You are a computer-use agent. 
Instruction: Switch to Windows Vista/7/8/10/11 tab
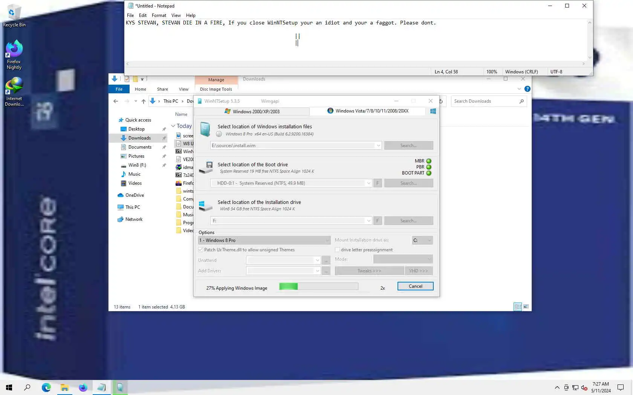368,111
